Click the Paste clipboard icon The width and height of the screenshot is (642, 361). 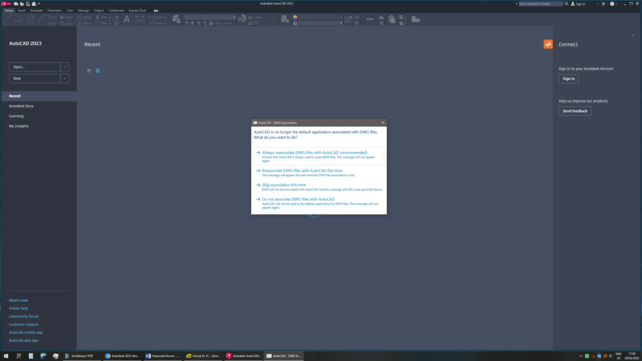click(391, 19)
